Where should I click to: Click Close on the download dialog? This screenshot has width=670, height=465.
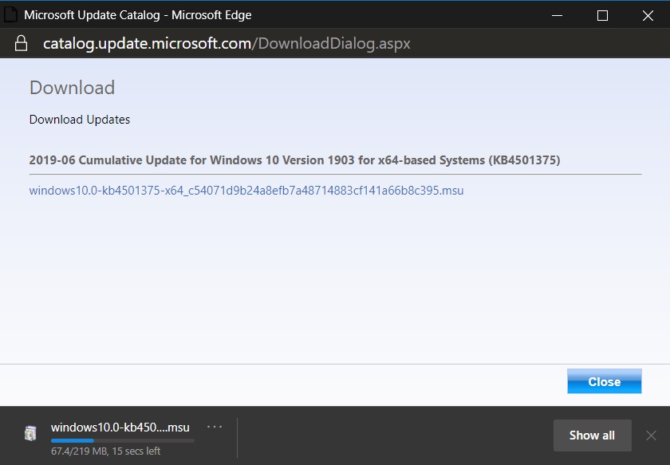(604, 381)
